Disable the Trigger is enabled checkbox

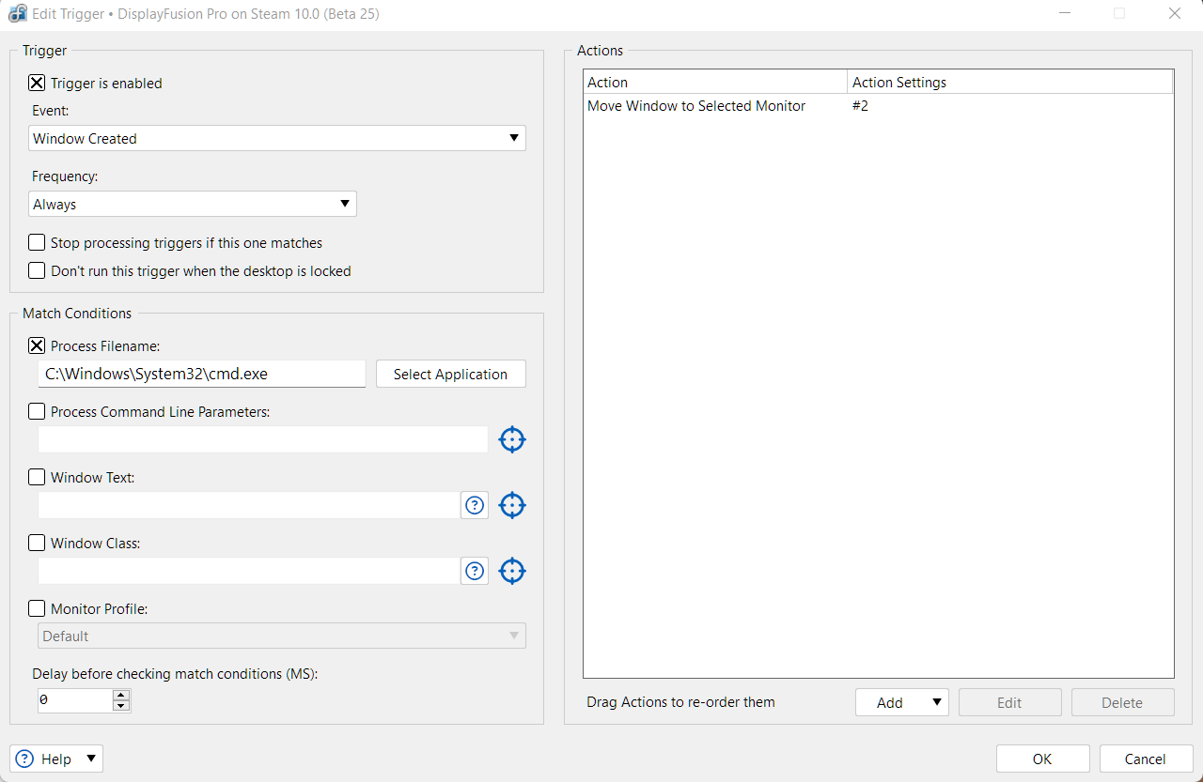[x=37, y=84]
